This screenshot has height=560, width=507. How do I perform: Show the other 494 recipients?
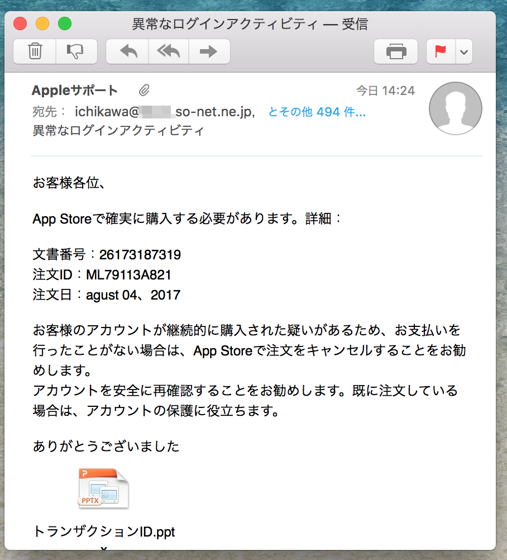tap(317, 112)
